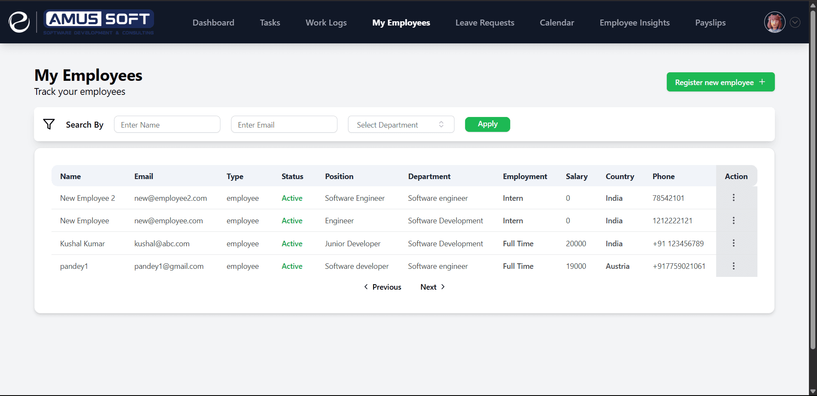Click the Department column header
Viewport: 817px width, 396px height.
[429, 177]
